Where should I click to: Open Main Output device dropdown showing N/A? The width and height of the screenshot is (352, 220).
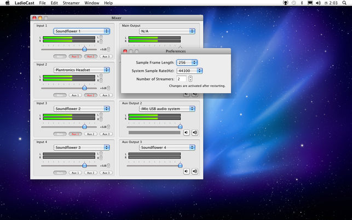[x=167, y=31]
